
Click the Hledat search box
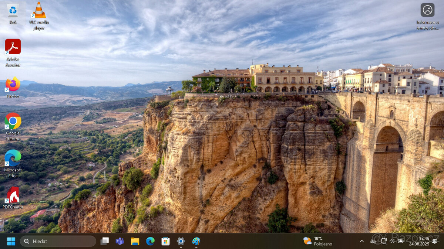coord(57,241)
